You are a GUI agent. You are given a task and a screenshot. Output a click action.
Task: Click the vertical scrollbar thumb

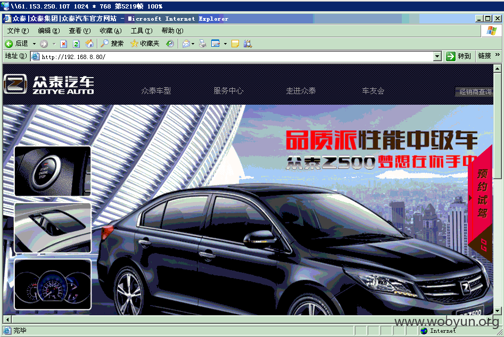[497, 125]
